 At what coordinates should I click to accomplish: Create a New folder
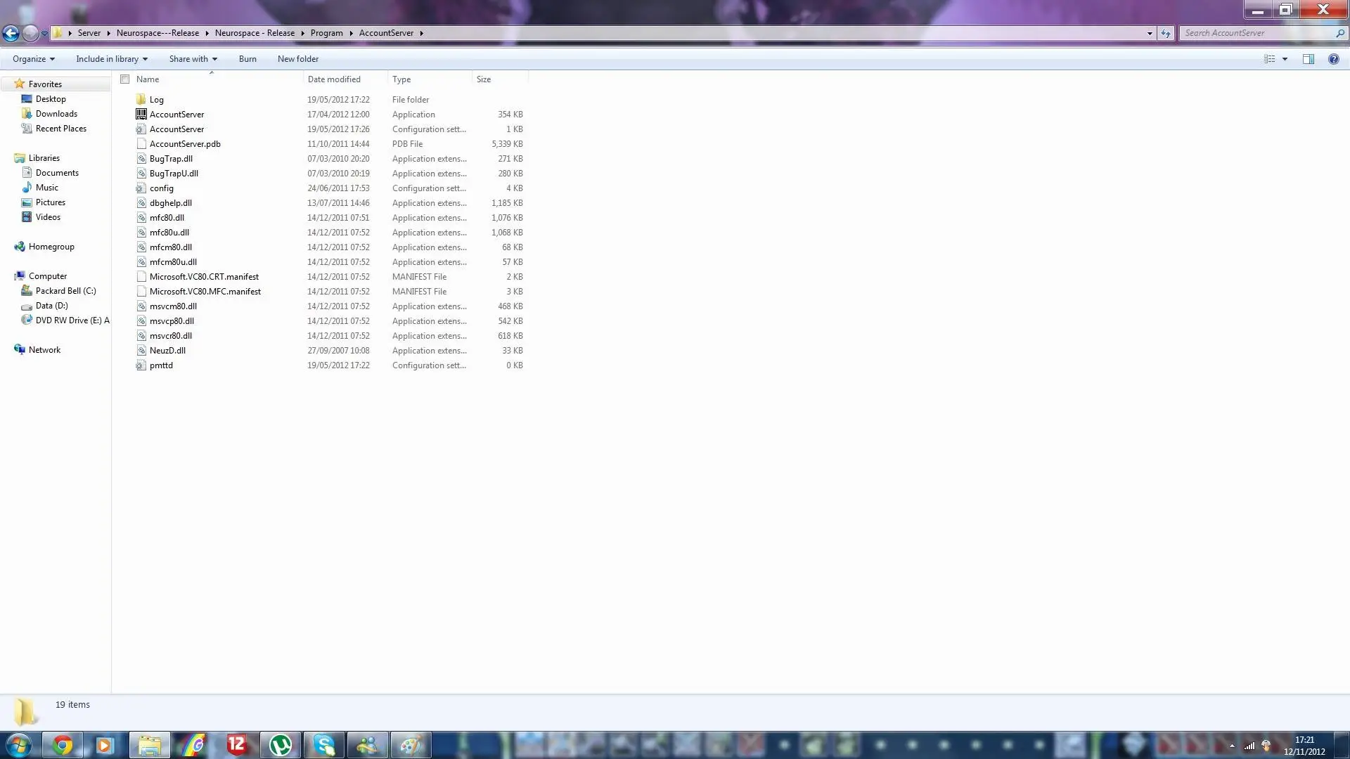point(298,59)
